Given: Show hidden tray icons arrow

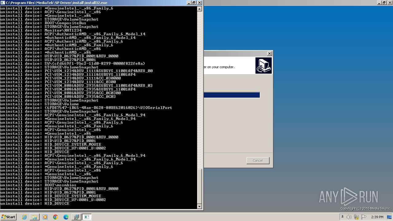Looking at the screenshot, I should click(x=342, y=217).
